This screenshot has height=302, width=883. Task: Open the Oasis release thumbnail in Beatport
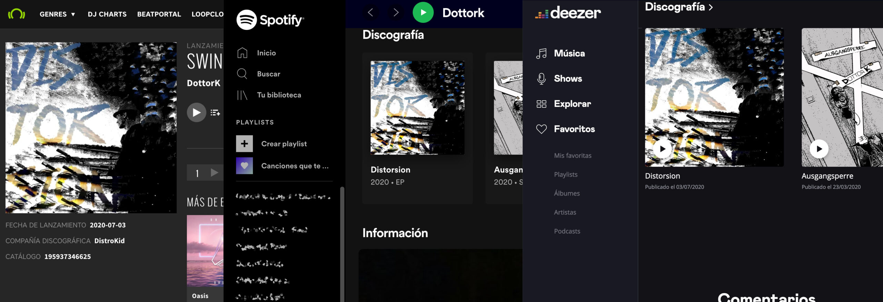click(205, 251)
